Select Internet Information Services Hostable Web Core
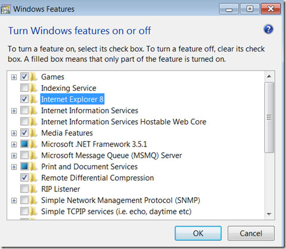Viewport: 286px width, 249px height. click(x=124, y=121)
